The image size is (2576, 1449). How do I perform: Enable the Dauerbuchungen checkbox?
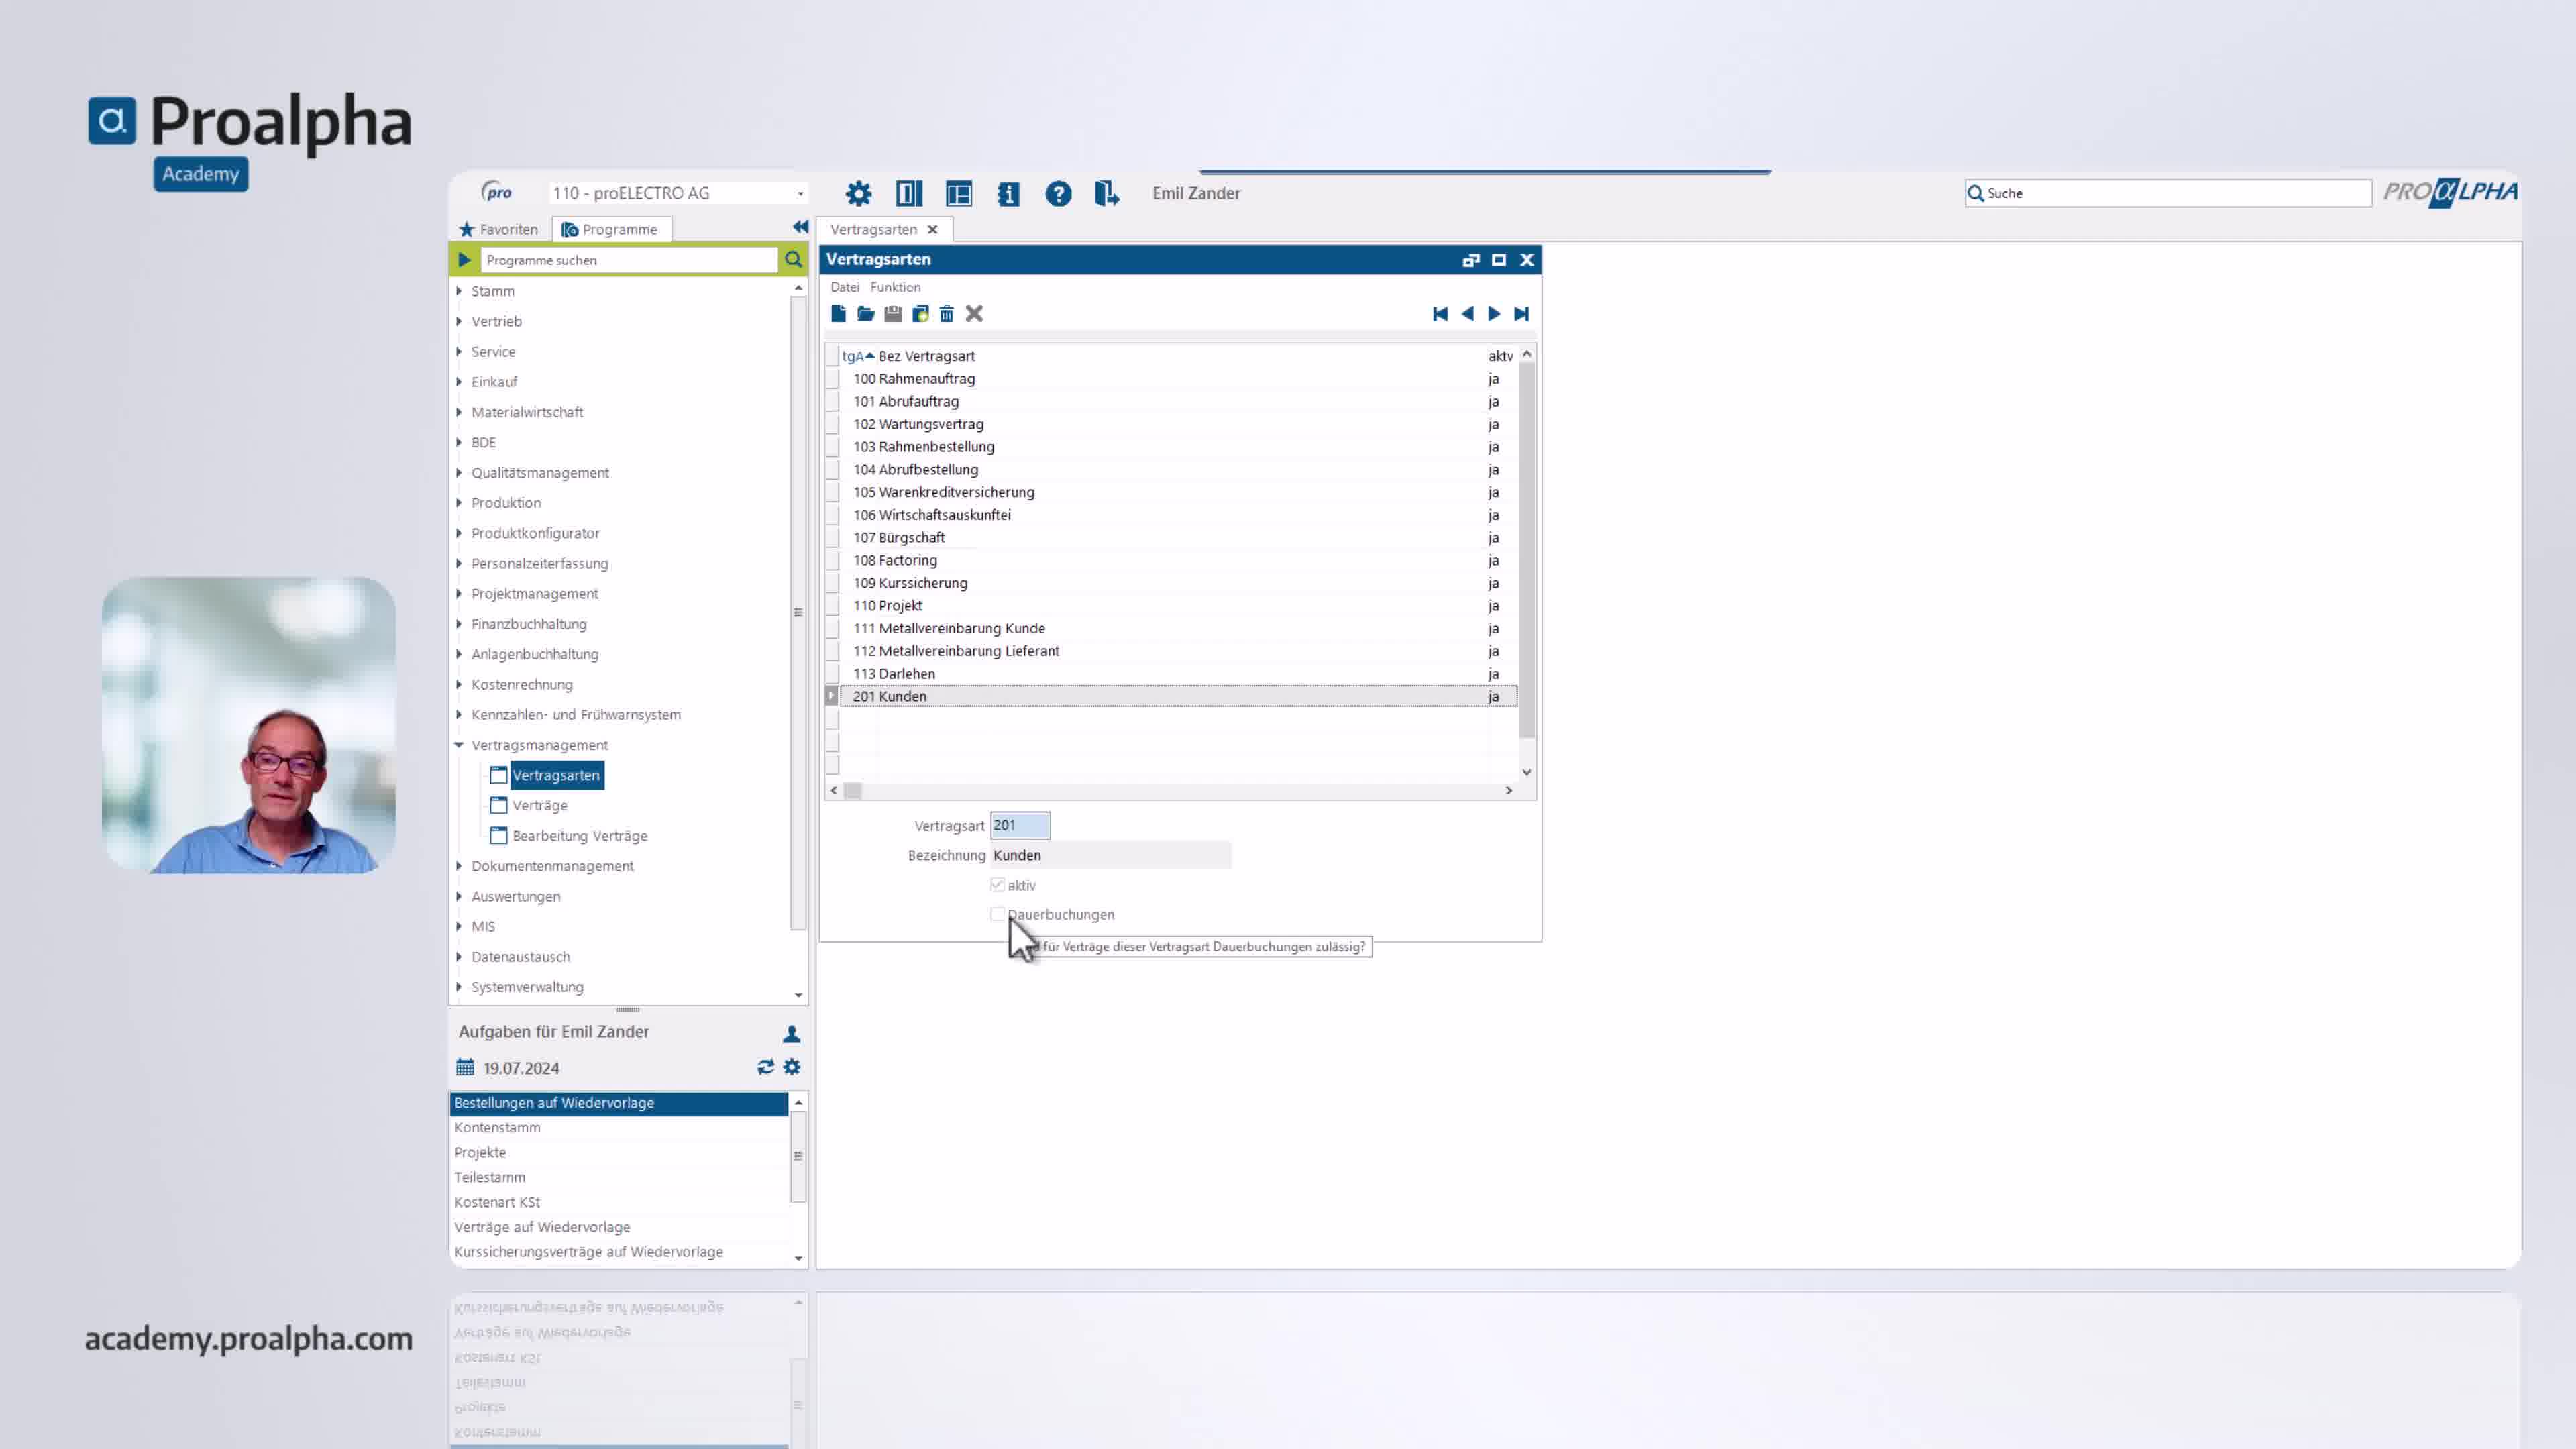click(x=997, y=914)
